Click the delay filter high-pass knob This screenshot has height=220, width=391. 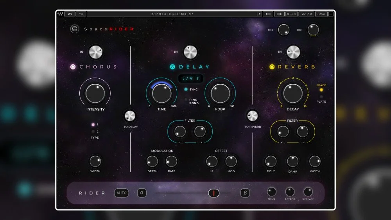coord(180,132)
